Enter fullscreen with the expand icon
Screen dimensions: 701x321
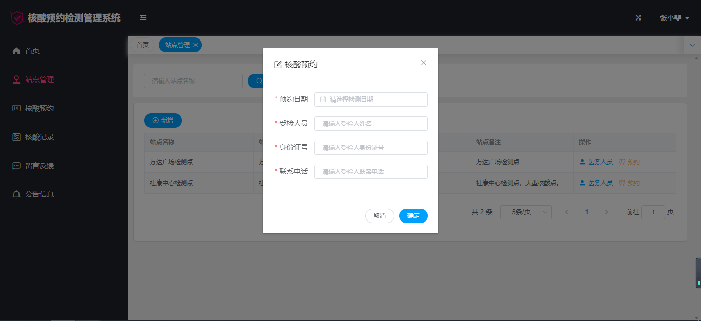pos(638,18)
